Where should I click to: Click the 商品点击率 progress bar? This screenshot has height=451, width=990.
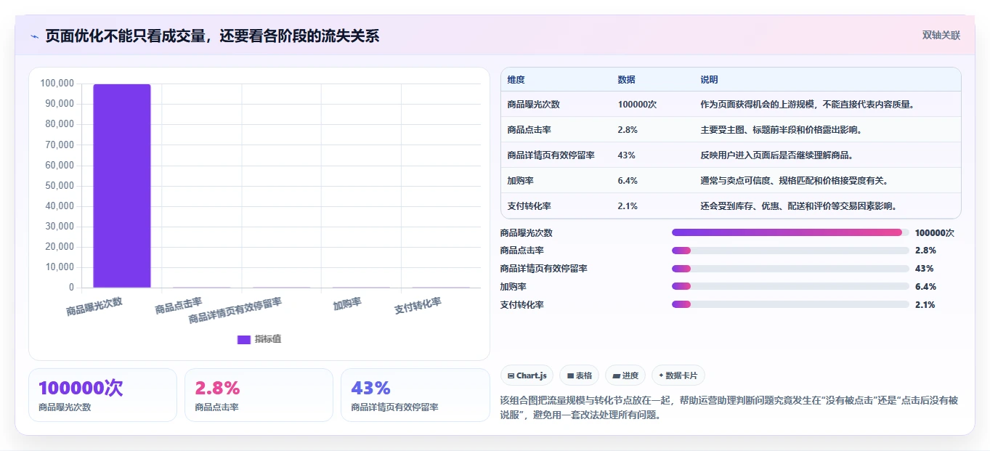pos(790,251)
